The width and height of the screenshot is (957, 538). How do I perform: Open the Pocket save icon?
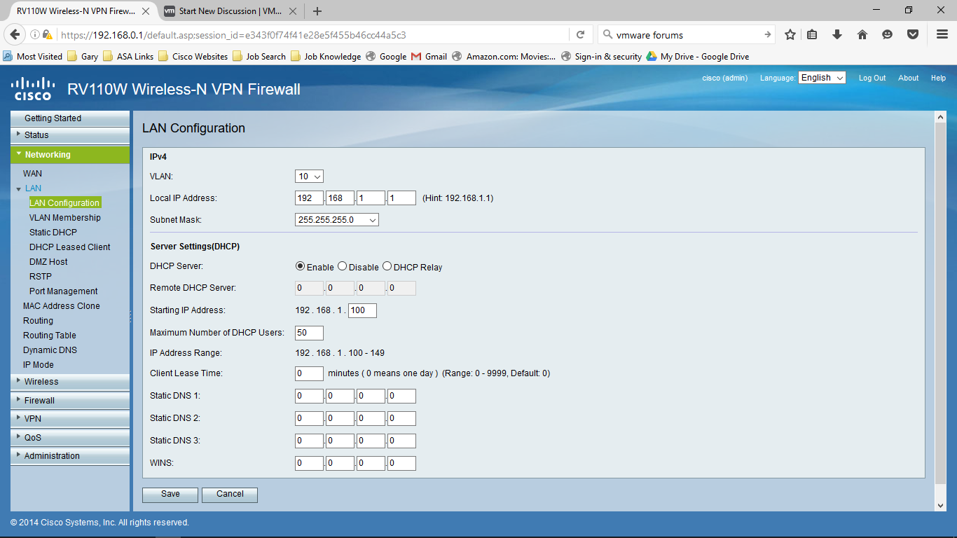coord(912,34)
